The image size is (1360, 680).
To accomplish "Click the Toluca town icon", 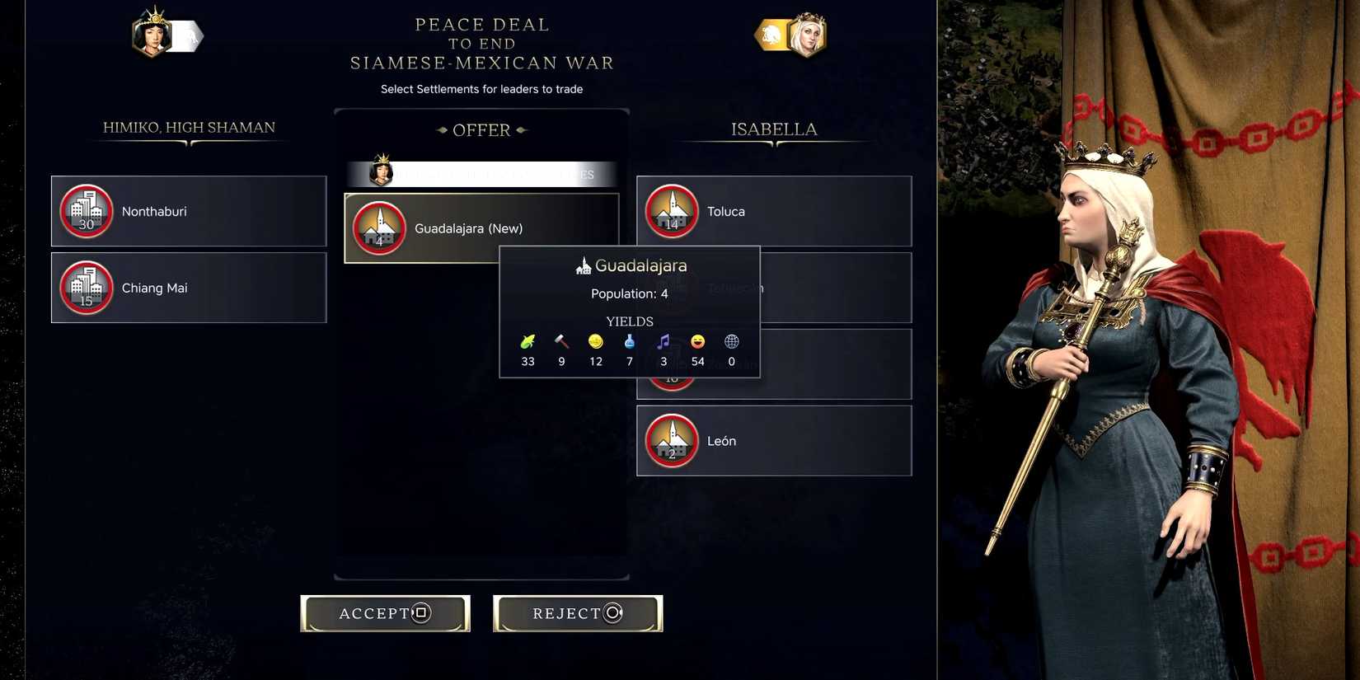I will pos(672,211).
